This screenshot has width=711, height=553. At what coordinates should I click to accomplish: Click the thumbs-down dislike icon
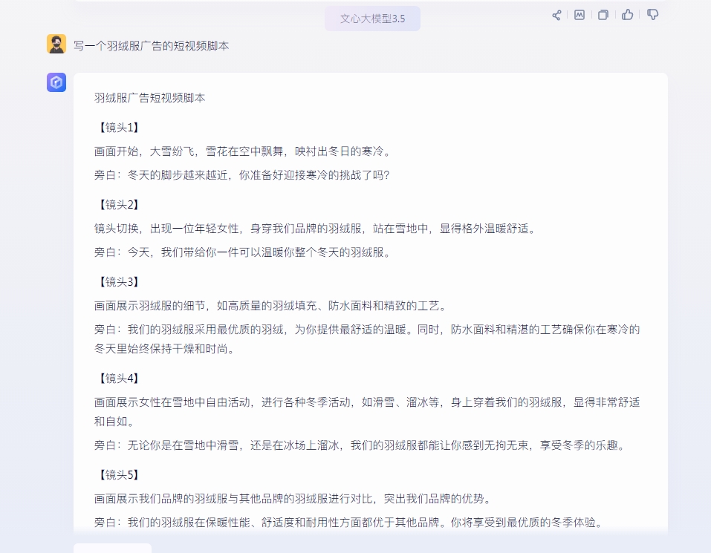pyautogui.click(x=652, y=15)
